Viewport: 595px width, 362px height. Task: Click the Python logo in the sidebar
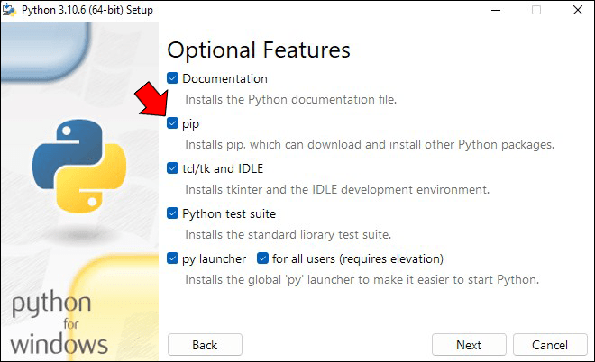pyautogui.click(x=79, y=166)
